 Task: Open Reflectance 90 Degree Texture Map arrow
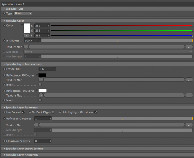click(x=41, y=80)
